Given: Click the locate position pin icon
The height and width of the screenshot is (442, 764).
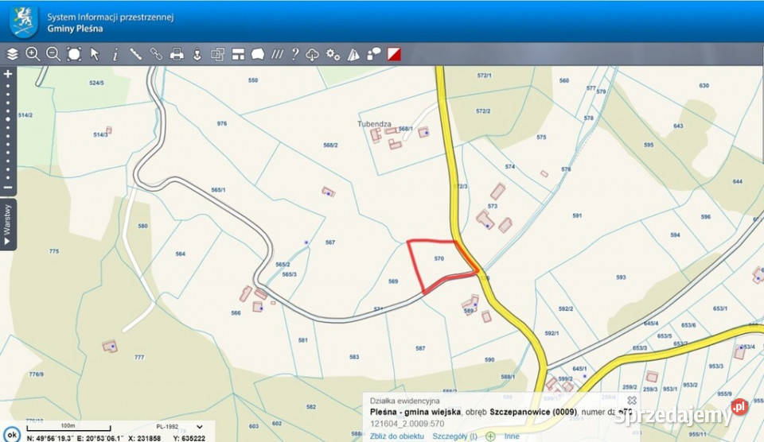Looking at the screenshot, I should coord(197,55).
